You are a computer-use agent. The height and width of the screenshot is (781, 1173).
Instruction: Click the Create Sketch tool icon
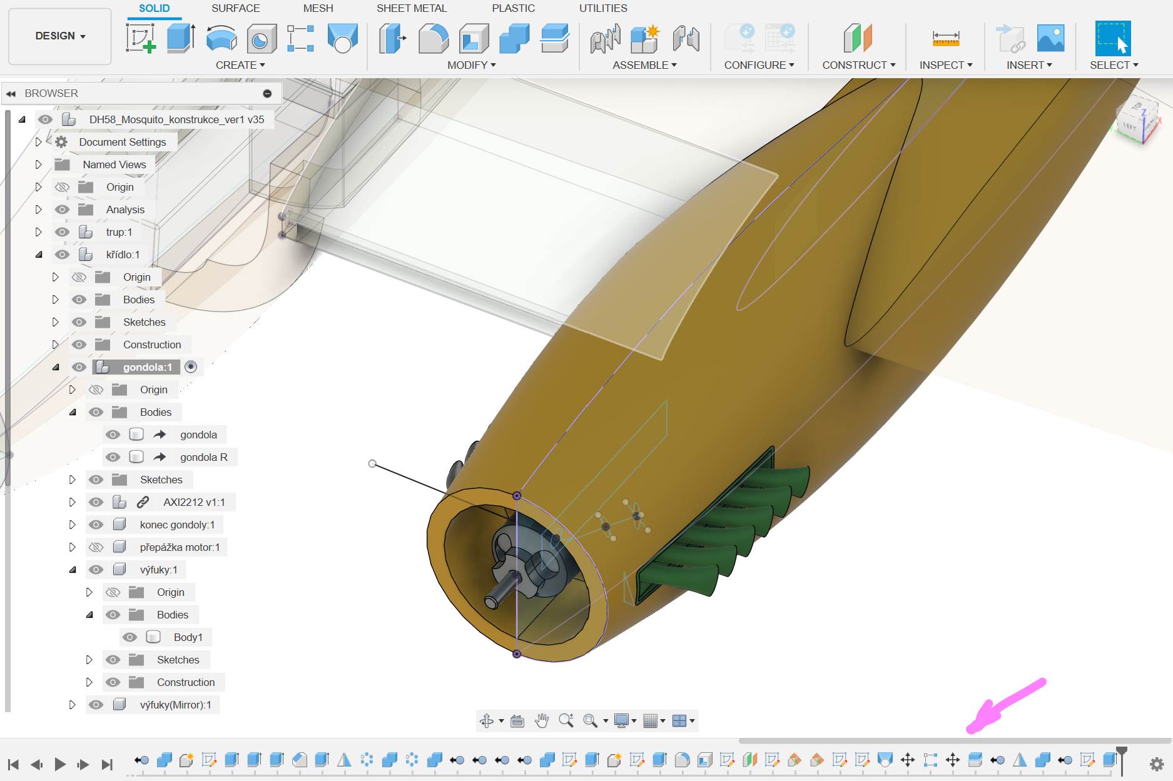[x=141, y=38]
